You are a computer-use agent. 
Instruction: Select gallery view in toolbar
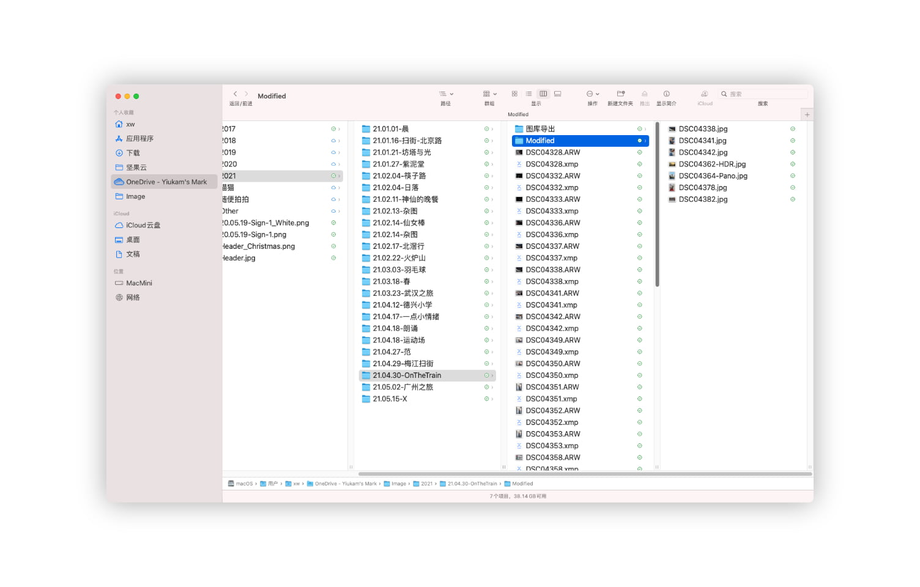[557, 94]
